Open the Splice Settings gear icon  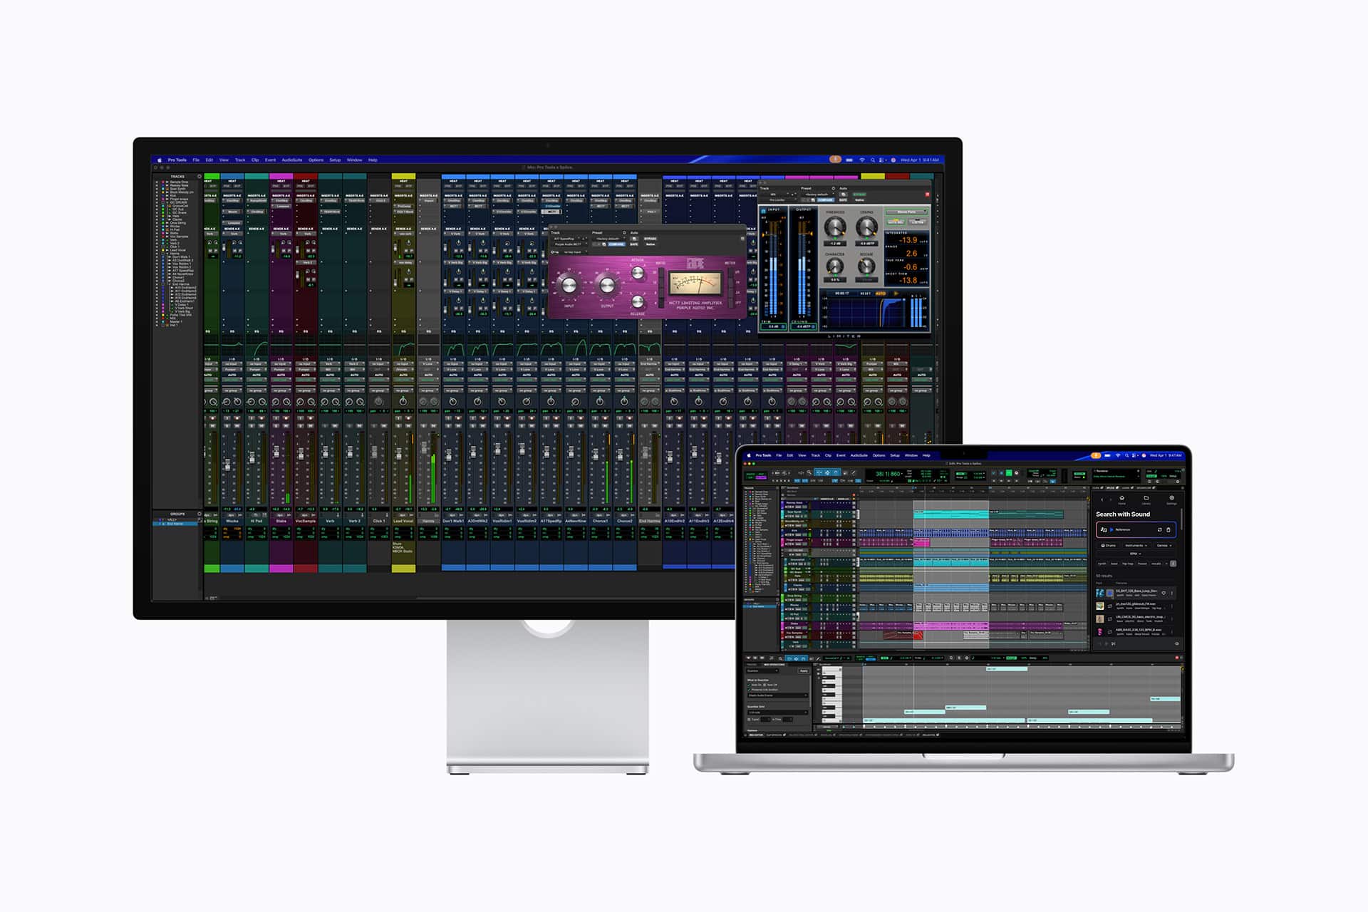pyautogui.click(x=1171, y=499)
